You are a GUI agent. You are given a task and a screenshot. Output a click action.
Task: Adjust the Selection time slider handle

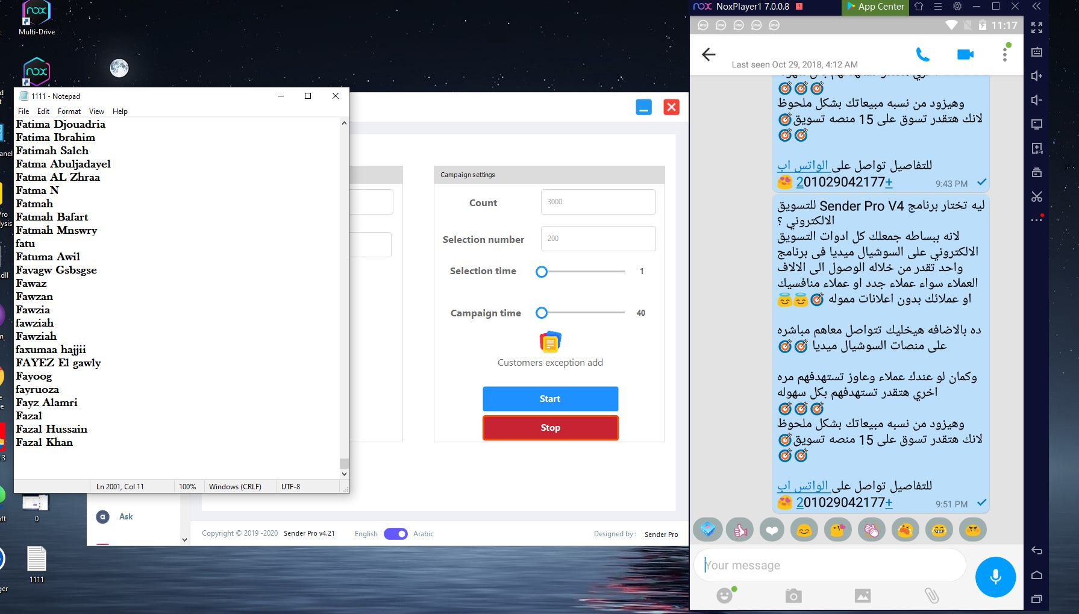click(542, 272)
